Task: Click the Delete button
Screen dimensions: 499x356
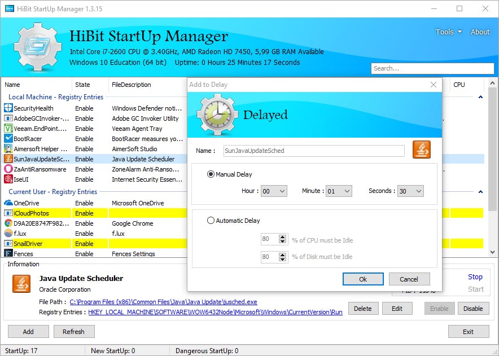Action: pyautogui.click(x=363, y=308)
